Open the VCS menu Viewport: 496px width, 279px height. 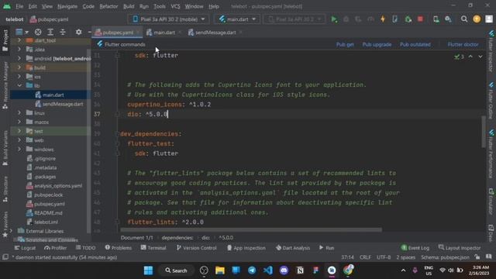point(175,6)
